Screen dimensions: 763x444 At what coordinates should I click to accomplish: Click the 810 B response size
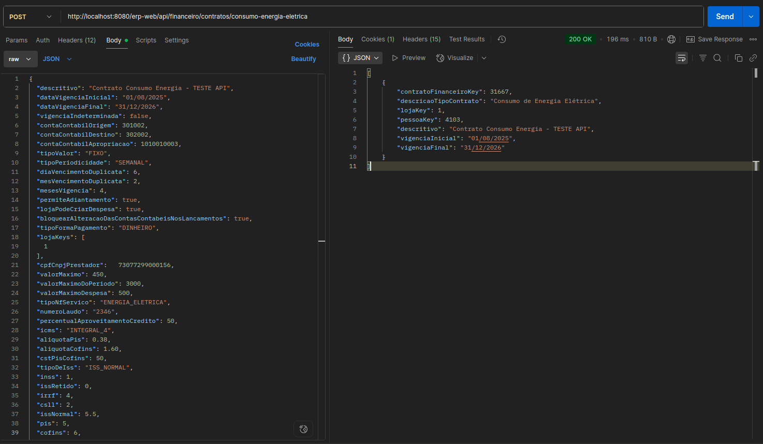point(648,39)
